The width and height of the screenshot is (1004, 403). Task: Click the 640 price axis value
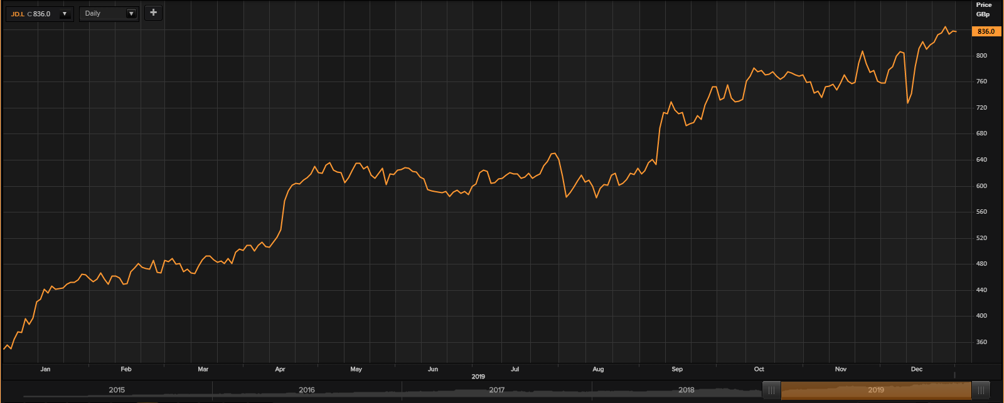tap(981, 160)
